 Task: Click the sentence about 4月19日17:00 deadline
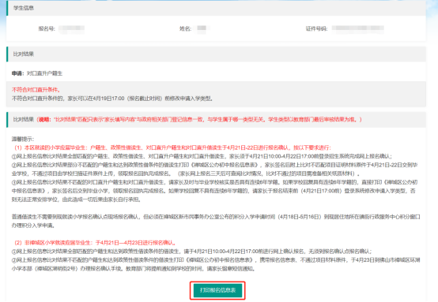(x=112, y=99)
